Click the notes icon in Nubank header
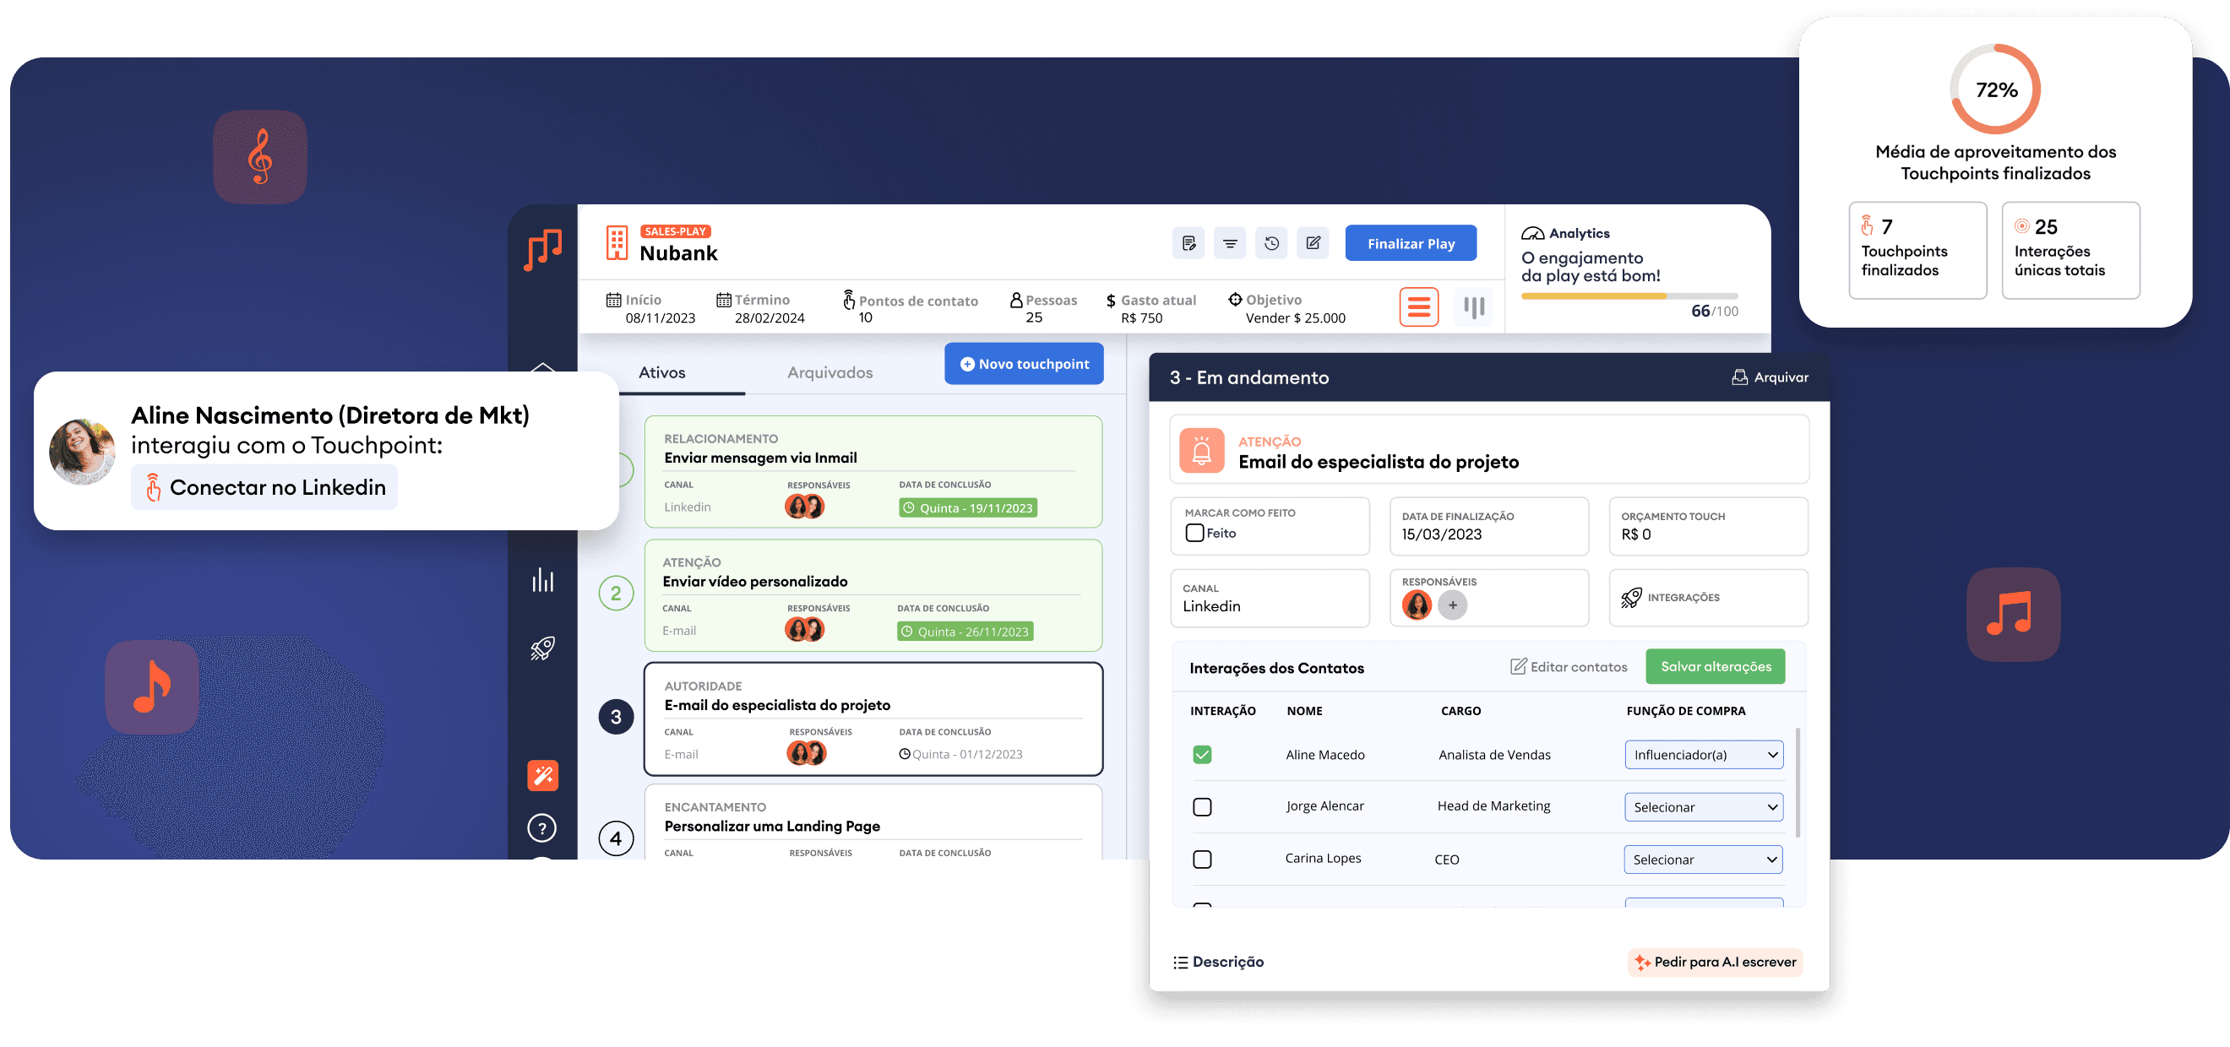Screen dimensions: 2230x1047 pos(1188,243)
